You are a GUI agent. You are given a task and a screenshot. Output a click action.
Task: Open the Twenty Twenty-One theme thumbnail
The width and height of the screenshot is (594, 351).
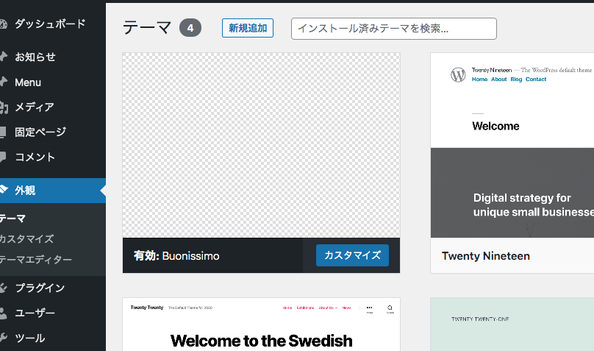(512, 325)
